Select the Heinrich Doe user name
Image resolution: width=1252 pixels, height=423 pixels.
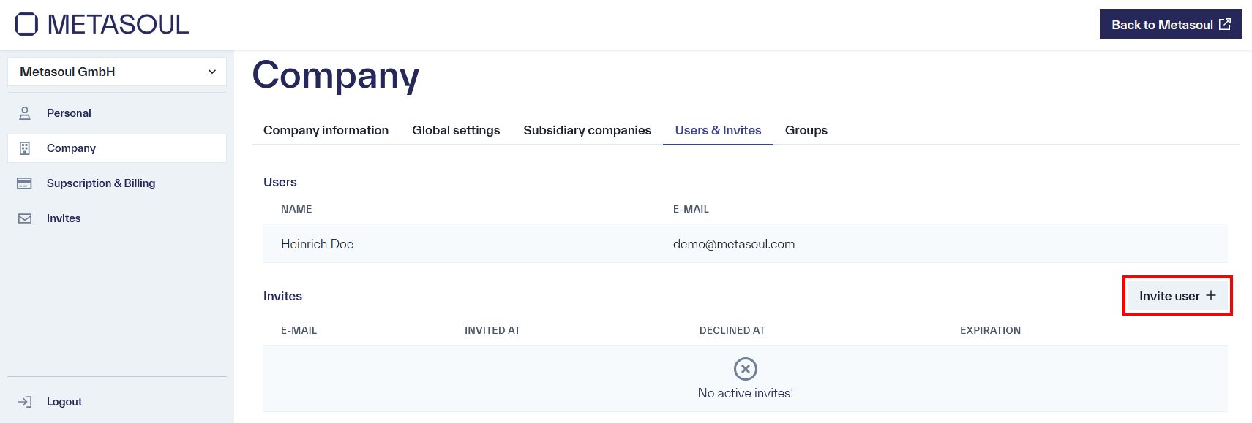317,244
